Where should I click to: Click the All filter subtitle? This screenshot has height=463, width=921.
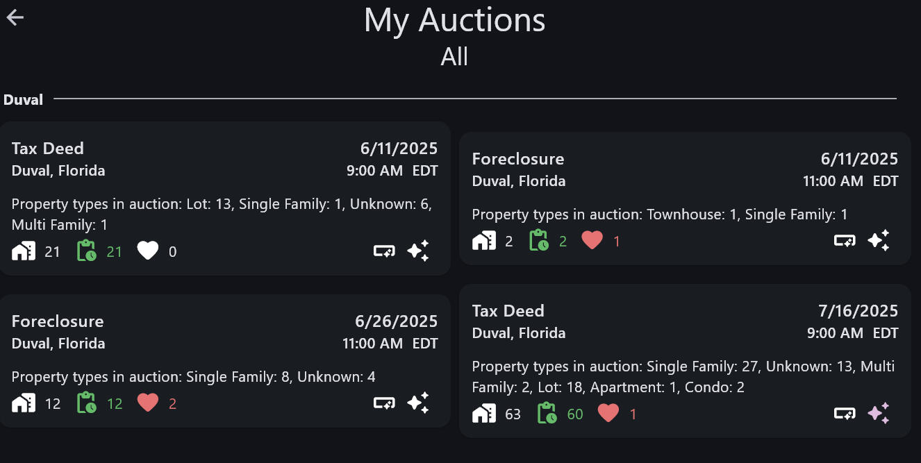pos(454,57)
